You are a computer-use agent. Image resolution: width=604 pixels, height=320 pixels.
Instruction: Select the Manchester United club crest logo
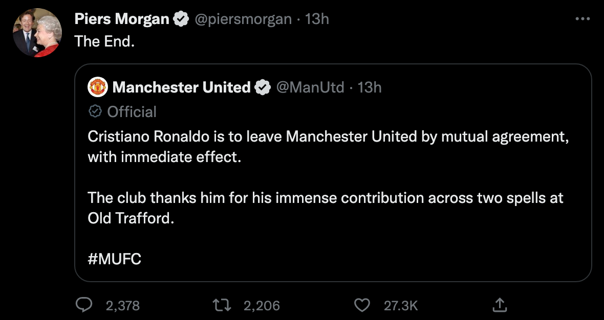pyautogui.click(x=98, y=87)
